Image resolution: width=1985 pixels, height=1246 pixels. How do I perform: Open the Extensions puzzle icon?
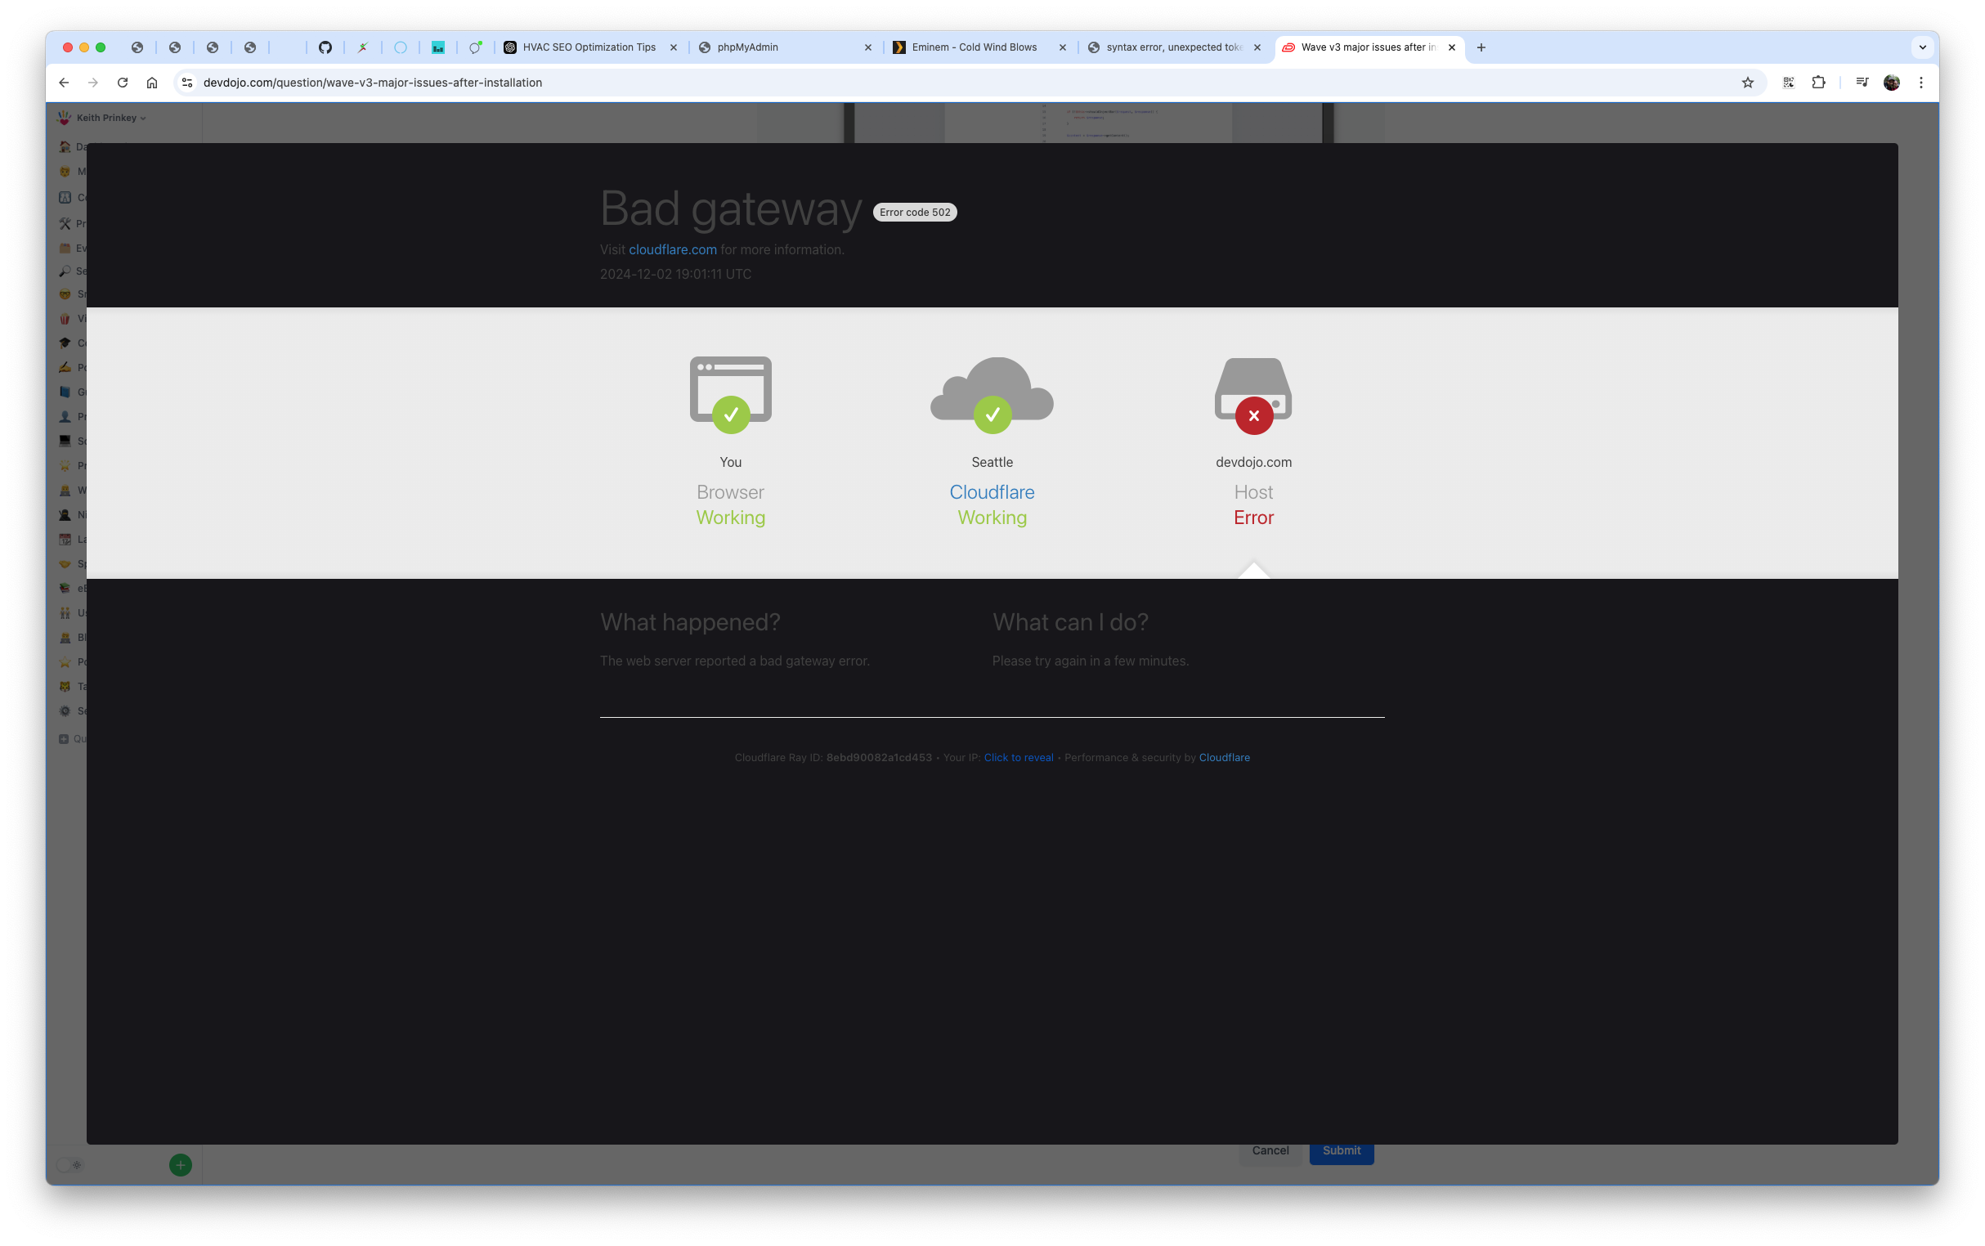(x=1817, y=83)
